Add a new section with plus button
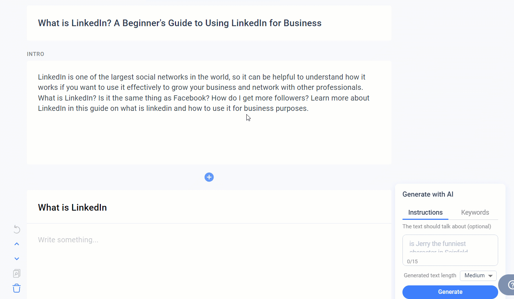 (209, 177)
